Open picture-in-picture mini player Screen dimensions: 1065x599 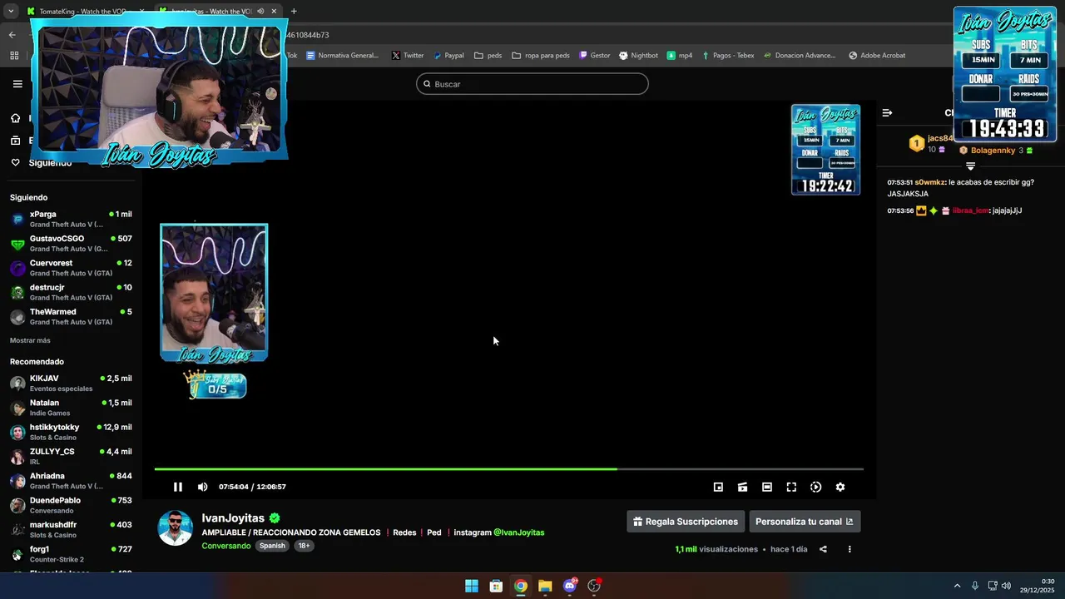coord(718,487)
